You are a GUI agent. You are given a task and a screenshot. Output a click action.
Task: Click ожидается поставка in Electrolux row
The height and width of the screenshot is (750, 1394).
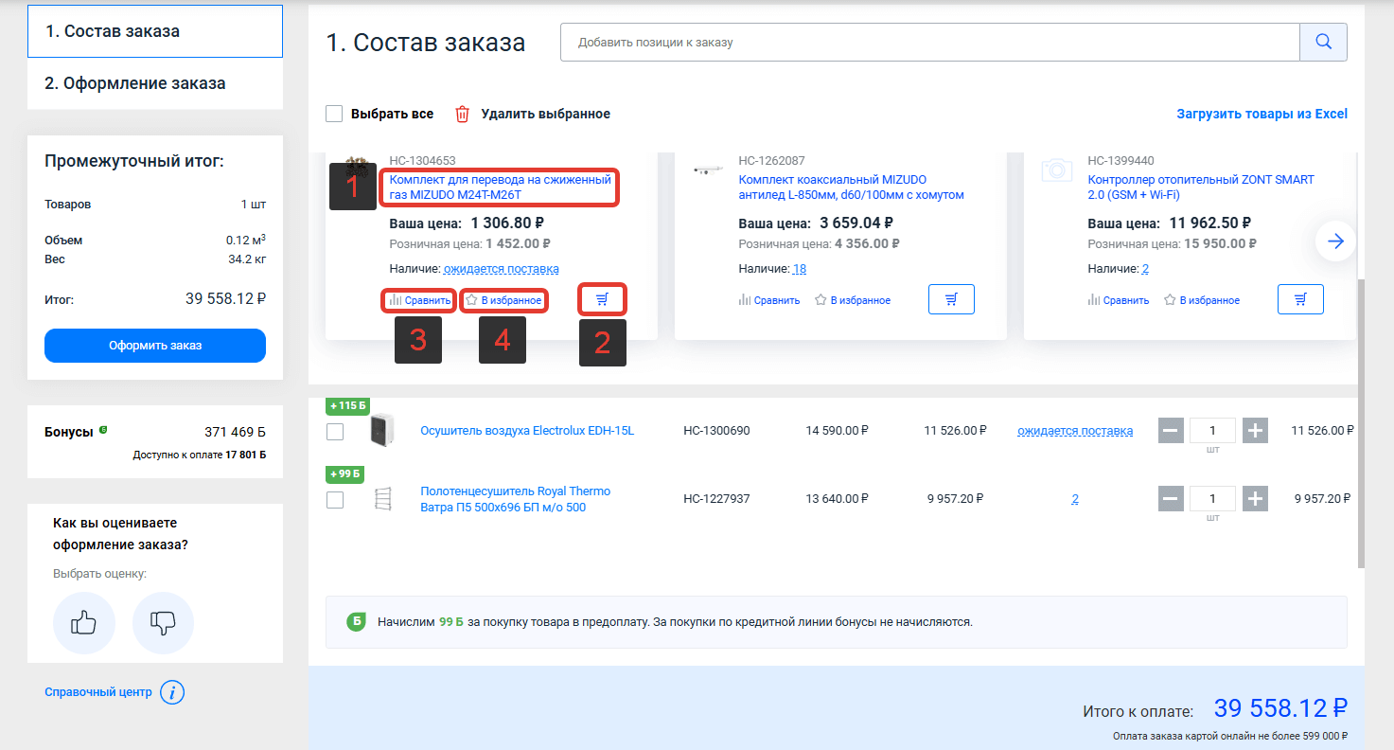(1075, 431)
